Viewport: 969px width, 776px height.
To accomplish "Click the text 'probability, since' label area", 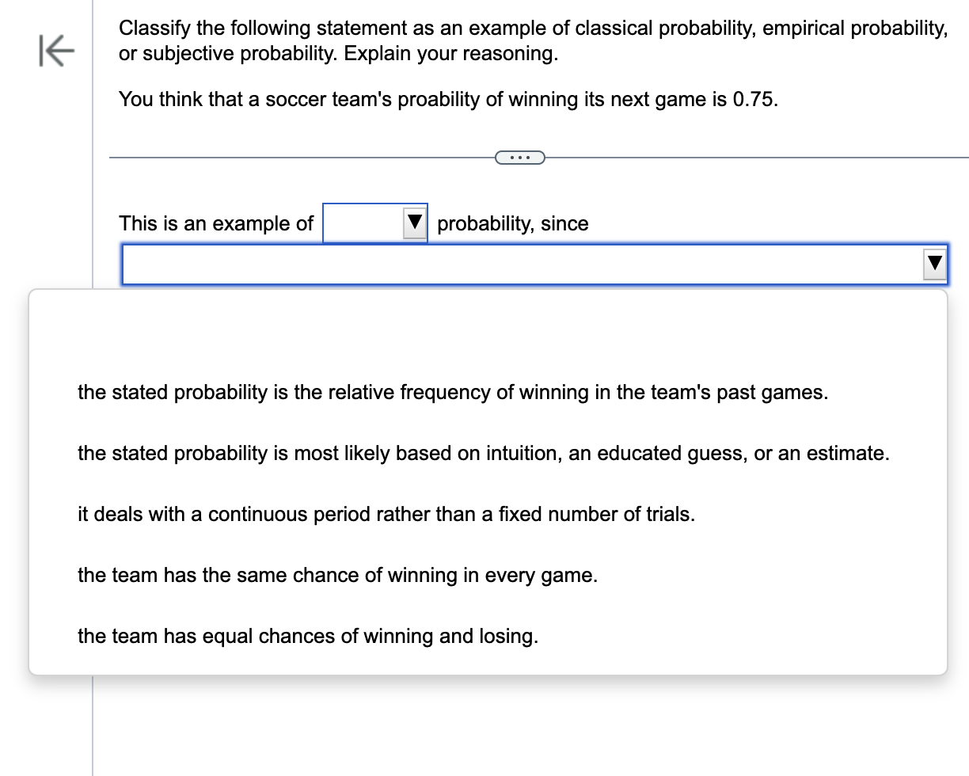I will point(513,223).
